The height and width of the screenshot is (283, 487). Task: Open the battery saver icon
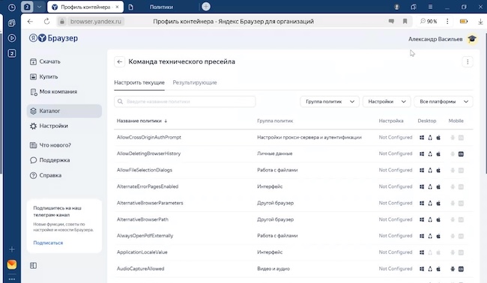coord(464,22)
